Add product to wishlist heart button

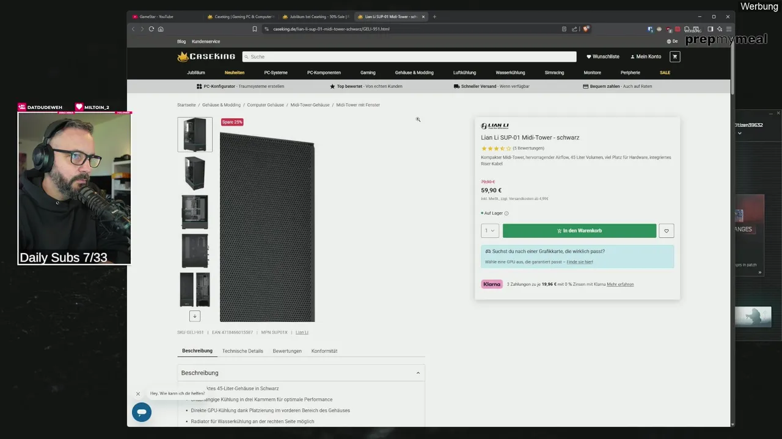pyautogui.click(x=667, y=230)
